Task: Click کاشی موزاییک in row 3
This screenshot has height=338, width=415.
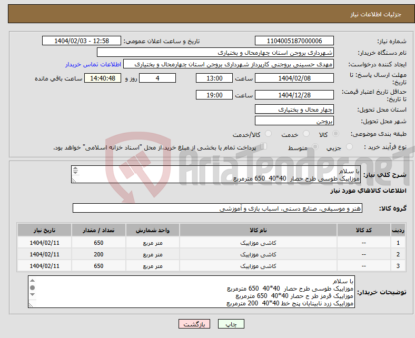Action: coord(258,266)
